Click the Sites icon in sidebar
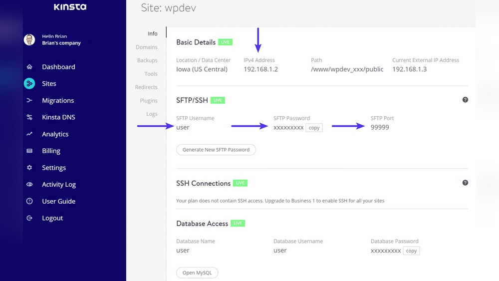 coord(29,83)
